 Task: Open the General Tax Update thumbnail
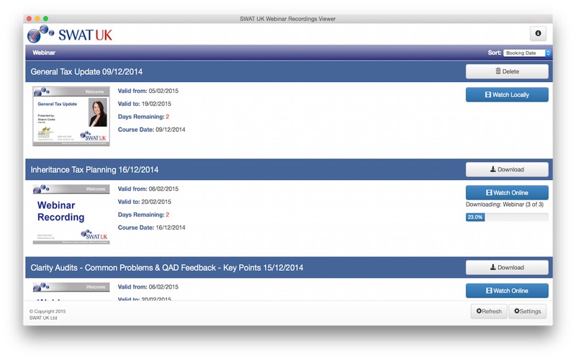coord(71,116)
